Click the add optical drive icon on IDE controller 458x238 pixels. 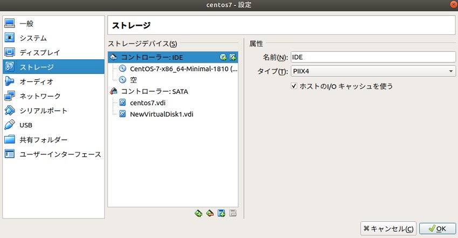223,57
